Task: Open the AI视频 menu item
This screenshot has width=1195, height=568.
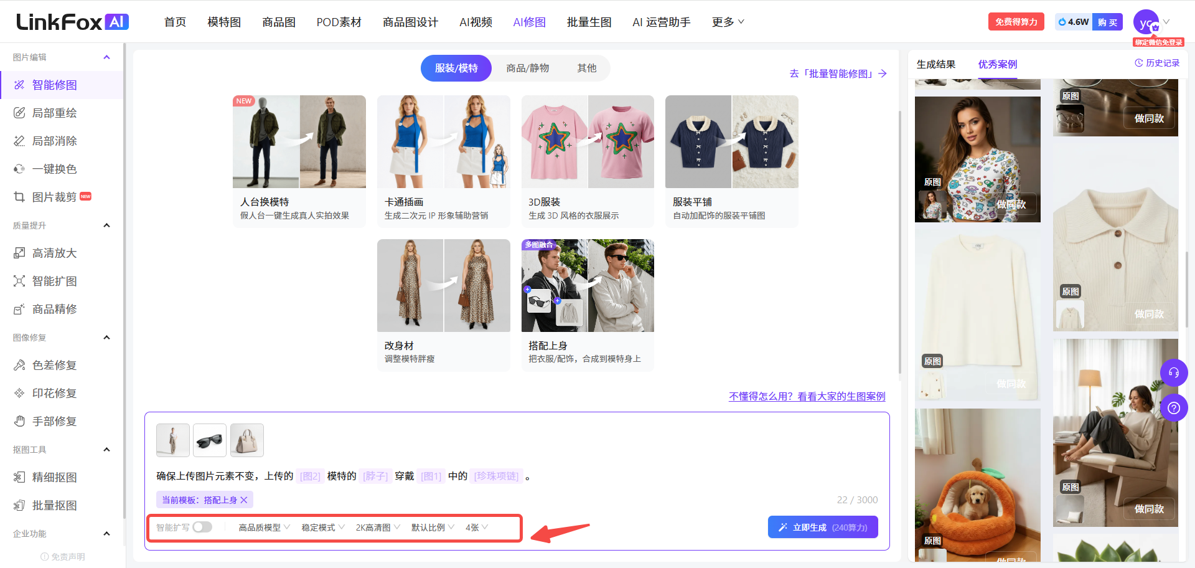Action: pos(476,22)
